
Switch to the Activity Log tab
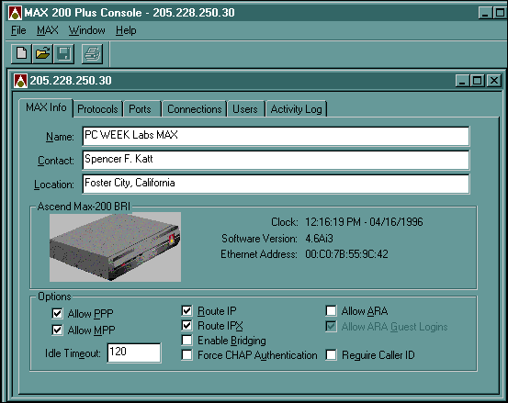[296, 109]
